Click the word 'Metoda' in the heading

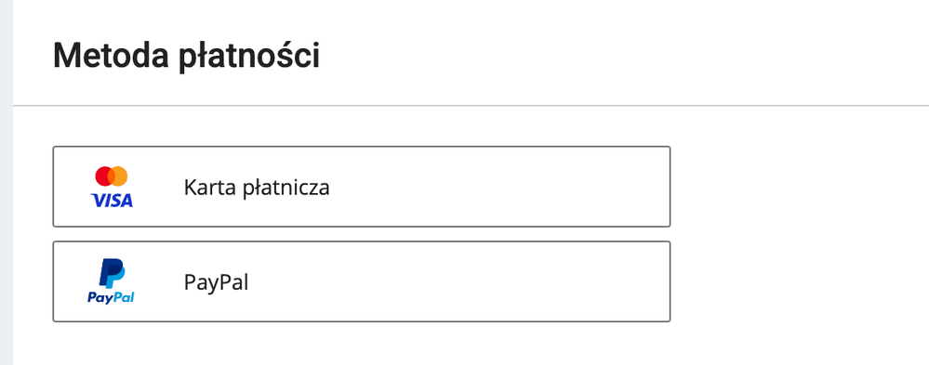pos(111,57)
